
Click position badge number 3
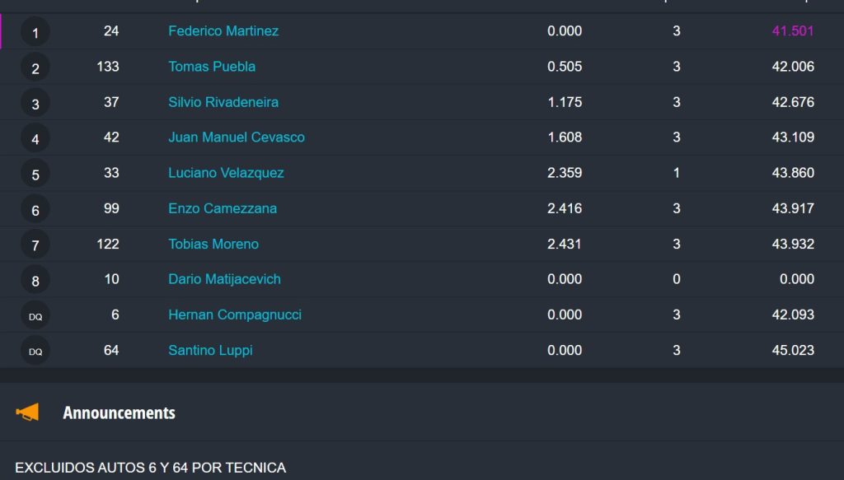click(x=35, y=103)
